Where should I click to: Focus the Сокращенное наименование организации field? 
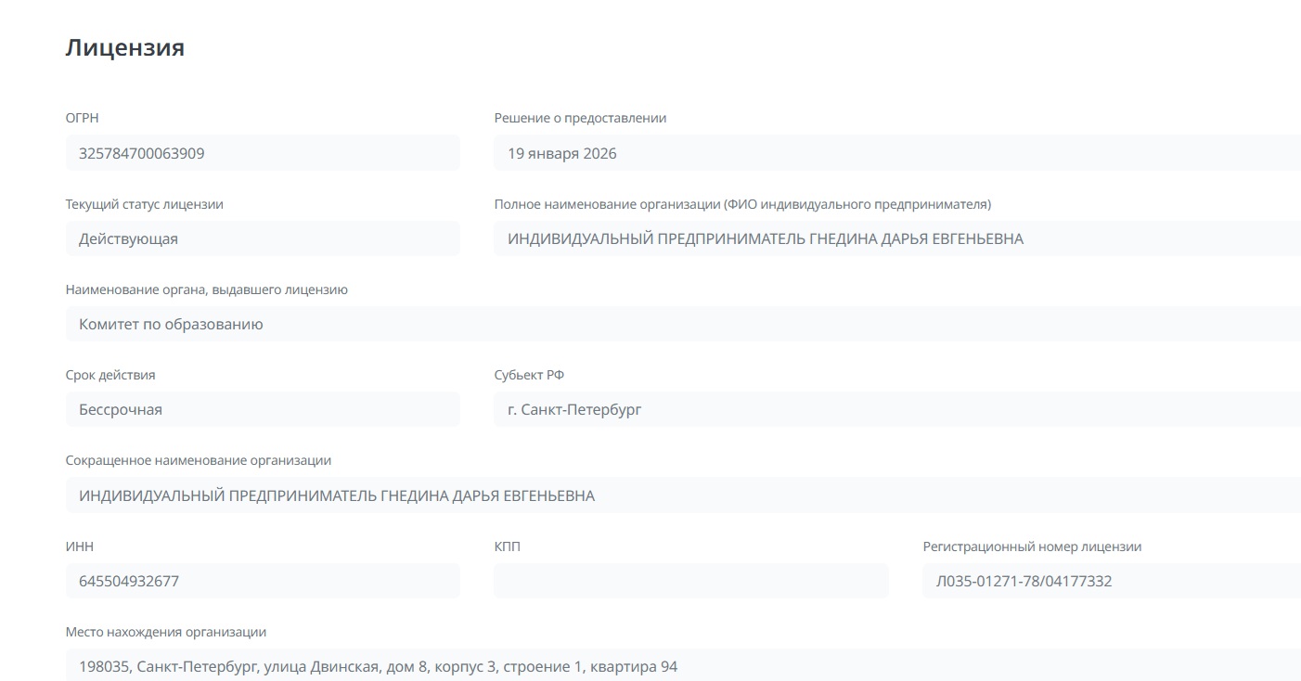[x=683, y=495]
